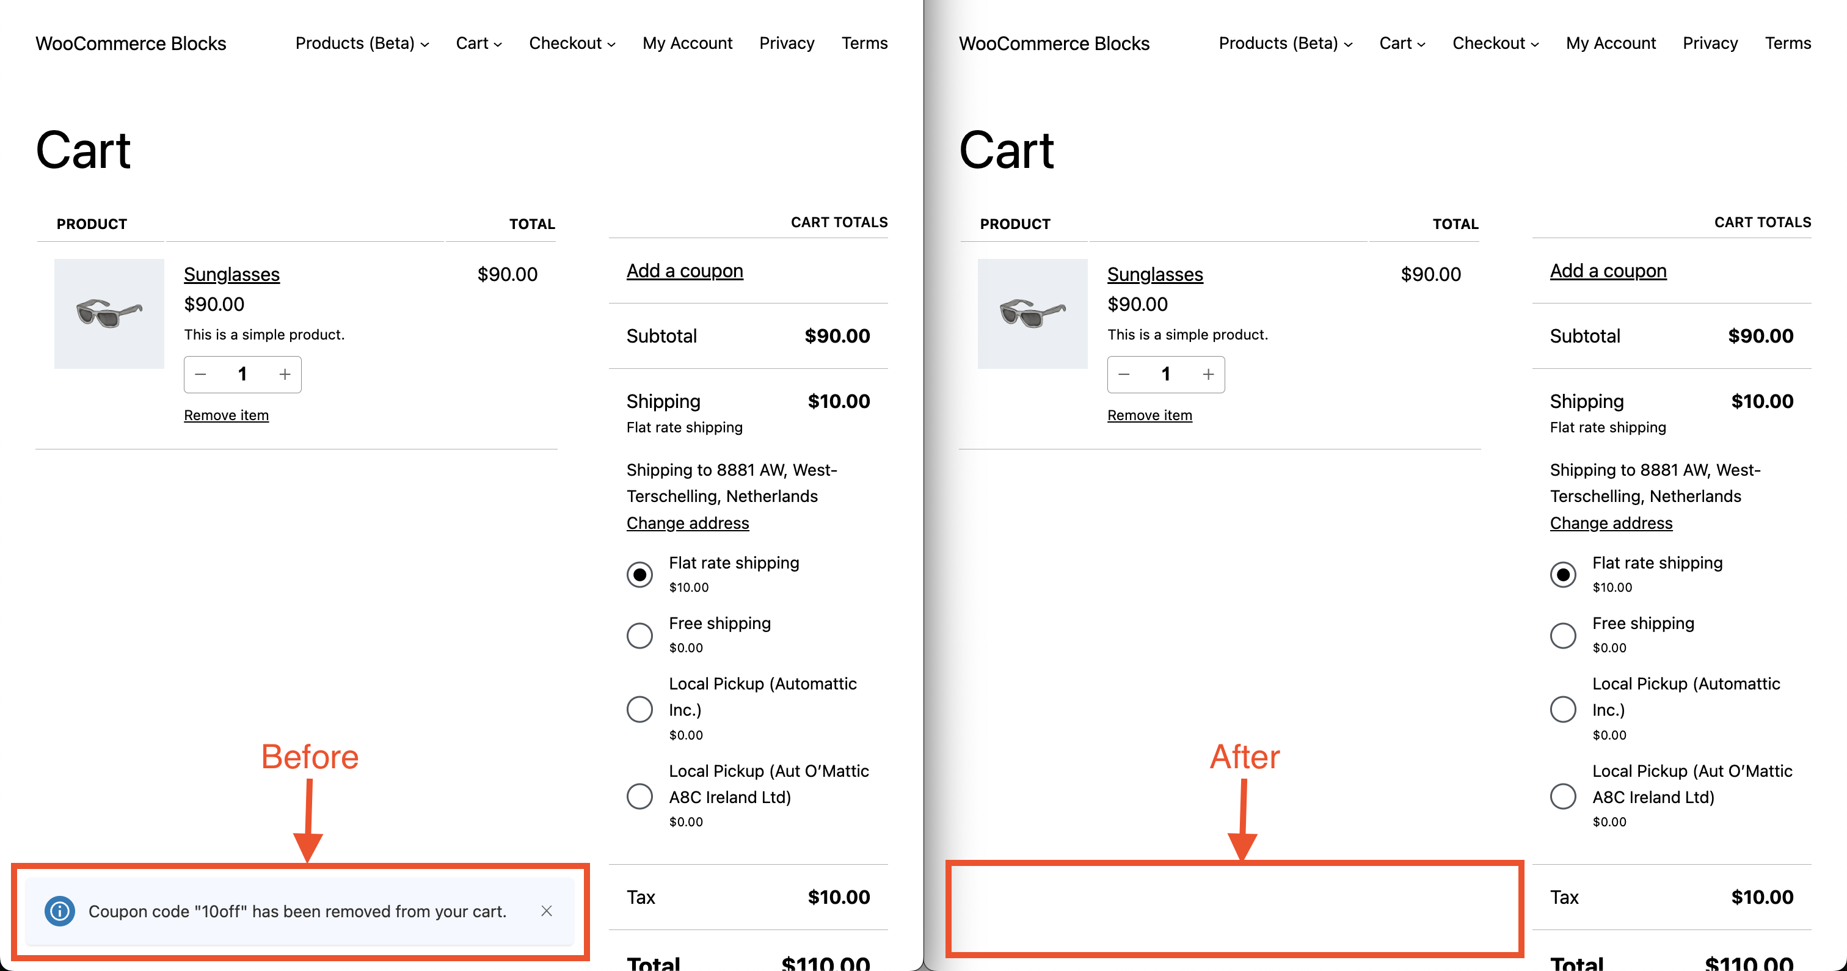The width and height of the screenshot is (1847, 971).
Task: Open Sunglasses thumbnail in right cart
Action: click(x=1032, y=313)
